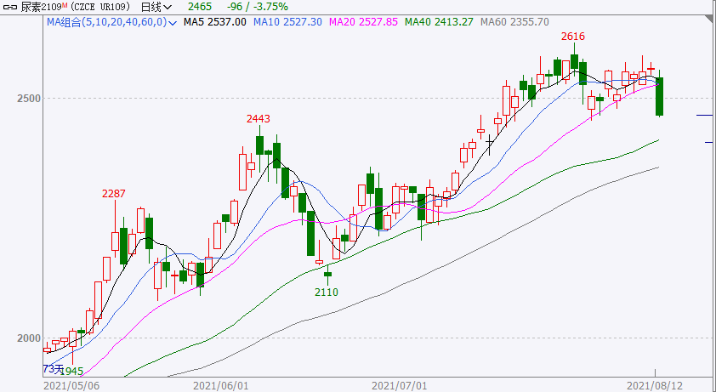Select the MA5 2537.00 indicator label

[216, 22]
